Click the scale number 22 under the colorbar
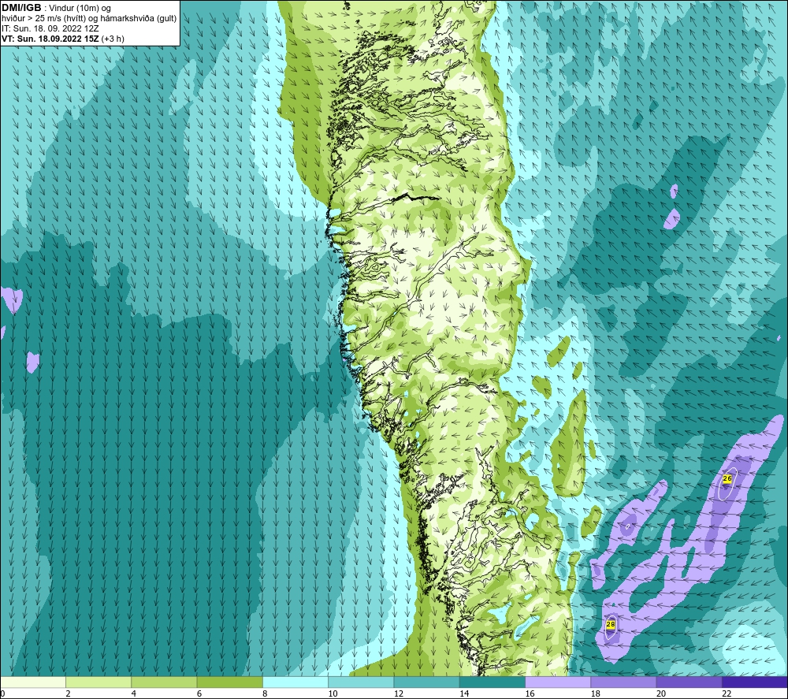 727,693
